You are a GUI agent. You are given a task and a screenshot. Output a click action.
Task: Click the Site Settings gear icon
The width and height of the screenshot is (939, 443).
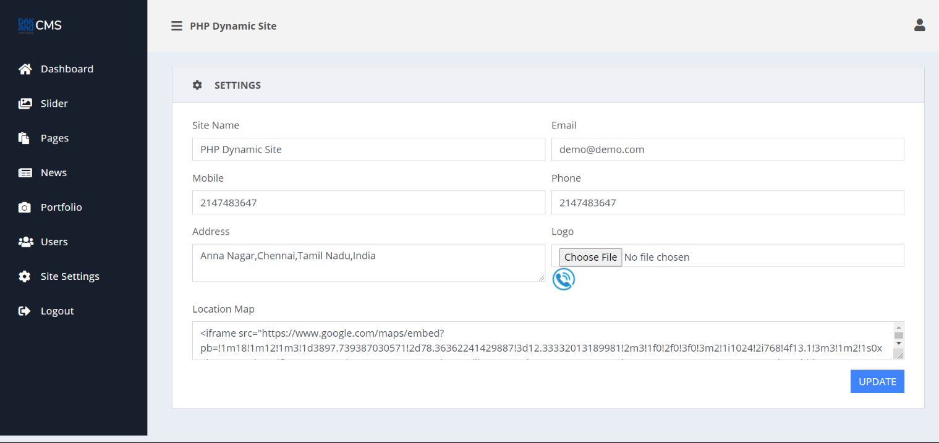coord(25,277)
